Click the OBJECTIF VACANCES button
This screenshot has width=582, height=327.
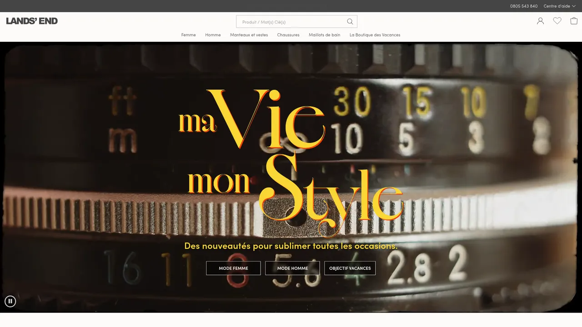point(350,268)
